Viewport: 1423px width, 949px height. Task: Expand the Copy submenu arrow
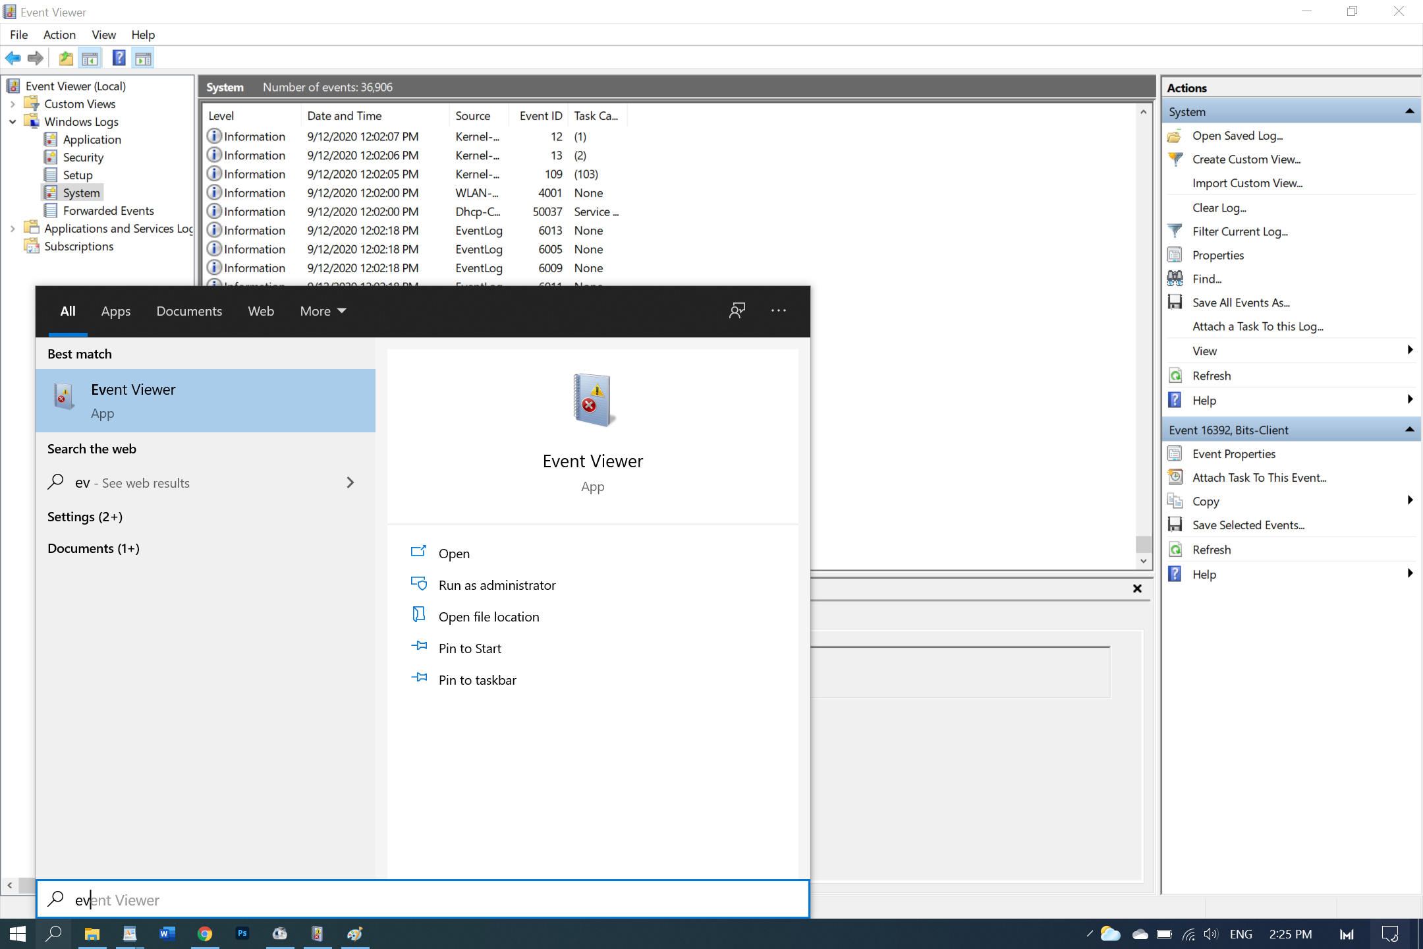[x=1410, y=500]
